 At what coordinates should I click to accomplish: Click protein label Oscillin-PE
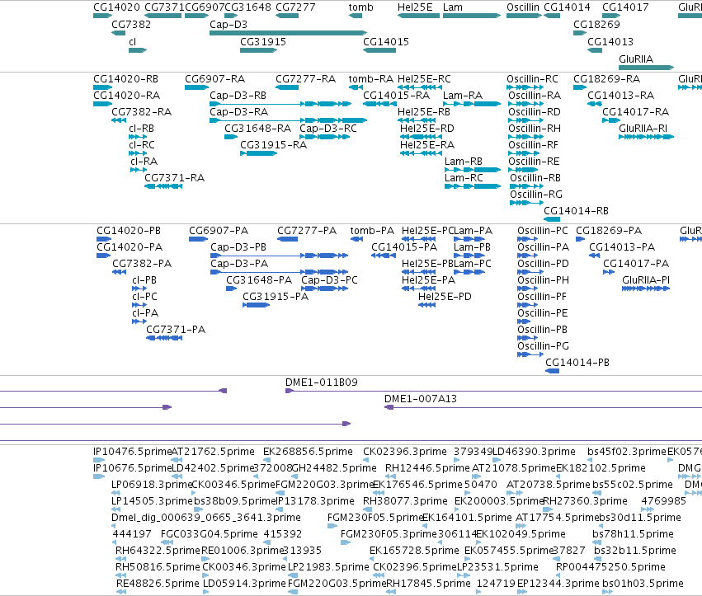[543, 312]
